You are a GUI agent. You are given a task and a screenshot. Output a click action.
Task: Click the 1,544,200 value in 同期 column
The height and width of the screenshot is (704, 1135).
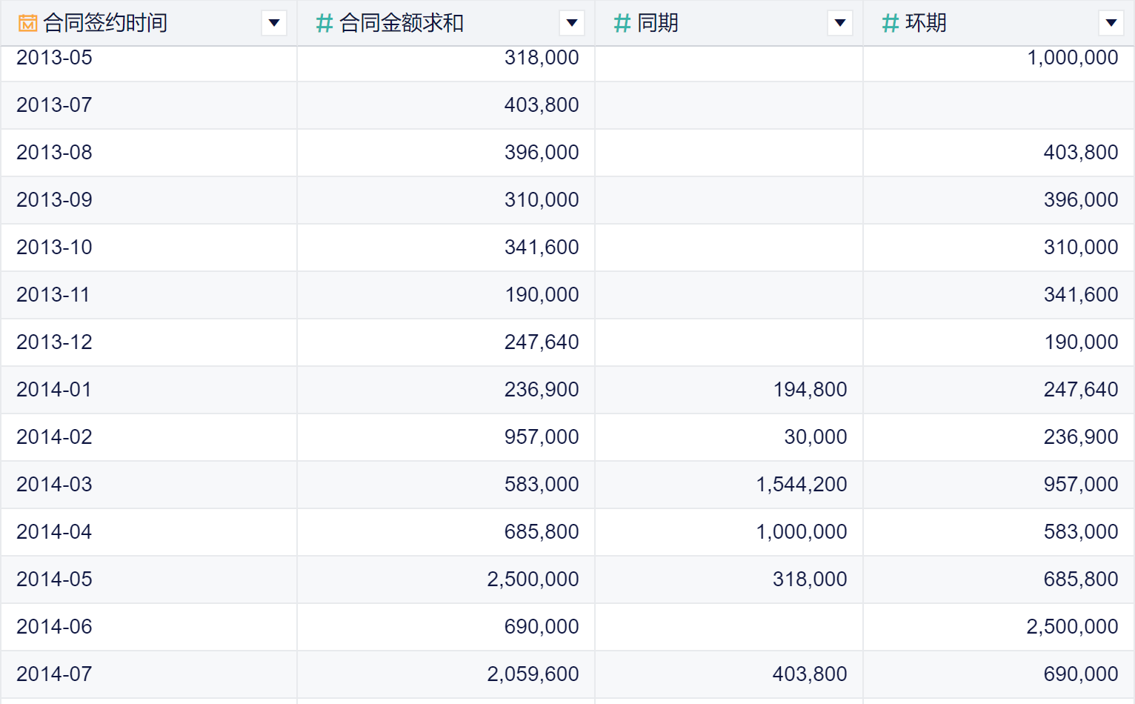coord(801,485)
